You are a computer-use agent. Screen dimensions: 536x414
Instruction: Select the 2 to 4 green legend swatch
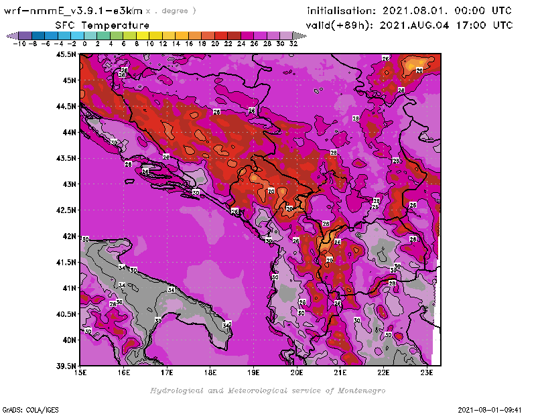pos(104,36)
